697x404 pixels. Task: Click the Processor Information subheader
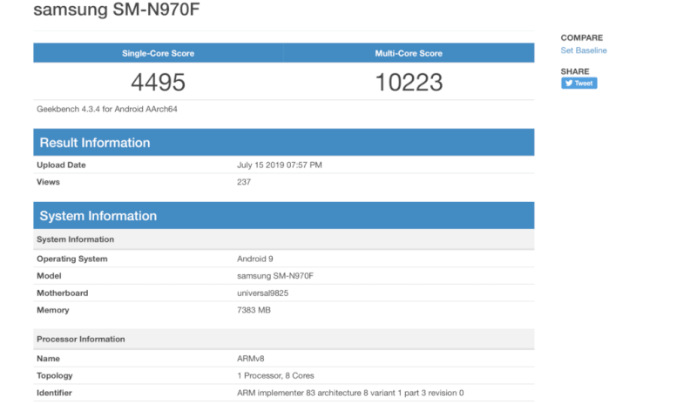284,339
